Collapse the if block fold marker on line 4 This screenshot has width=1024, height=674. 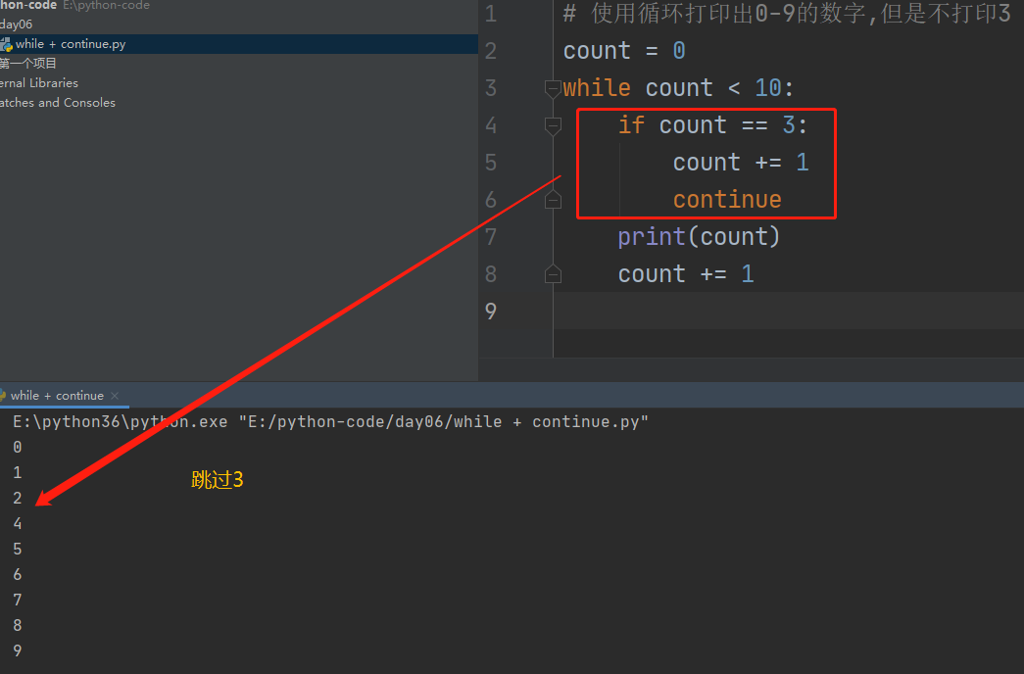(553, 125)
